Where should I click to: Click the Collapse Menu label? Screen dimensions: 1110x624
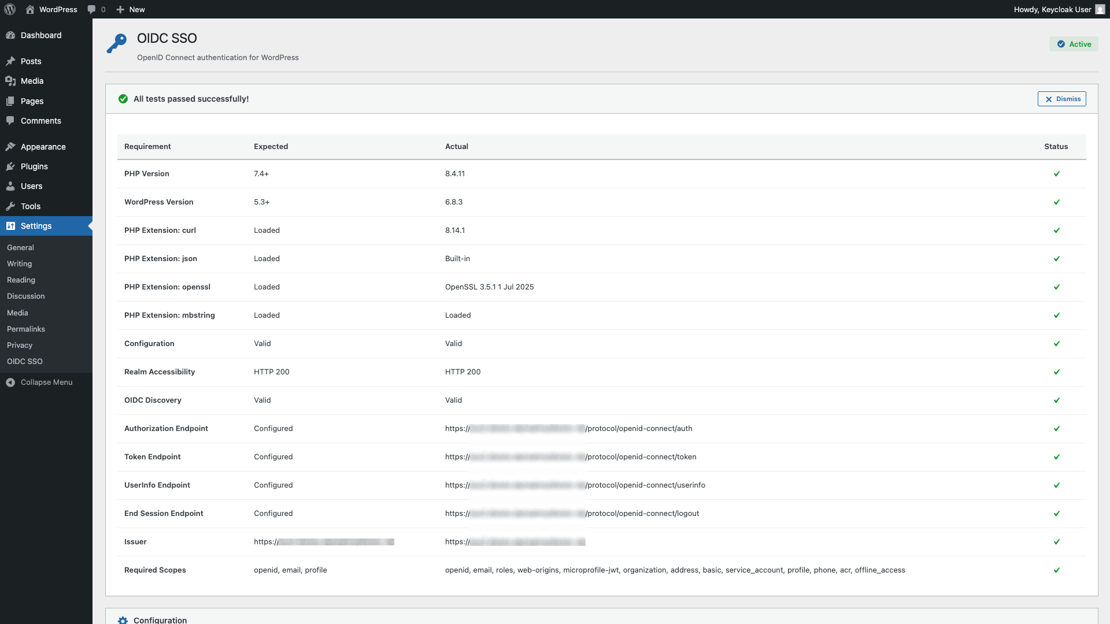coord(47,382)
